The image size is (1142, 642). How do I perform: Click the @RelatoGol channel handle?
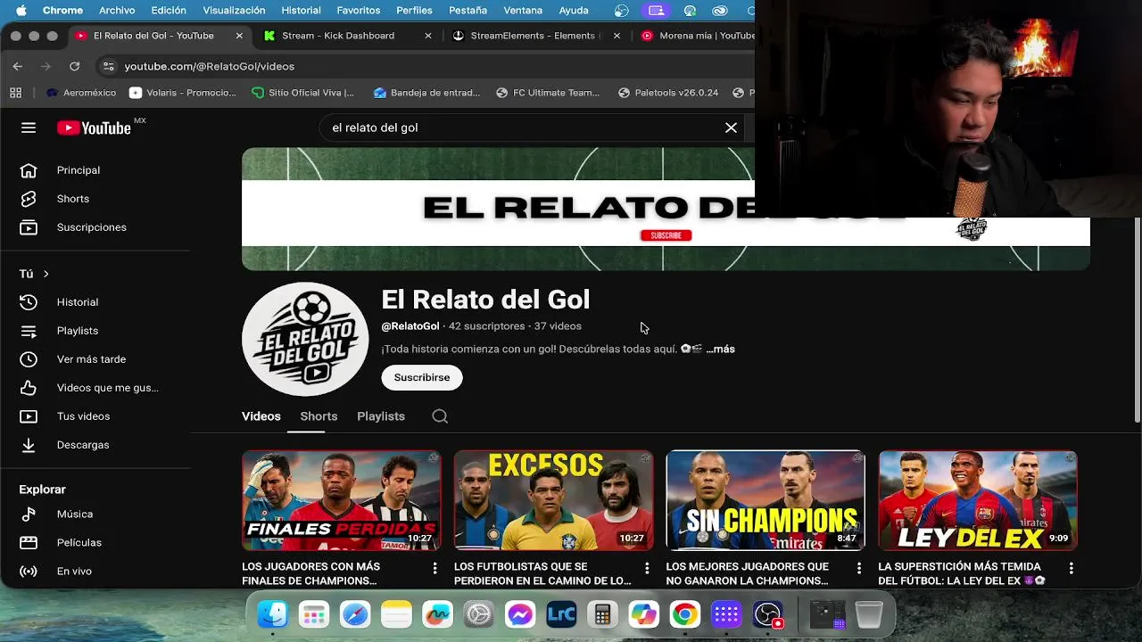410,326
